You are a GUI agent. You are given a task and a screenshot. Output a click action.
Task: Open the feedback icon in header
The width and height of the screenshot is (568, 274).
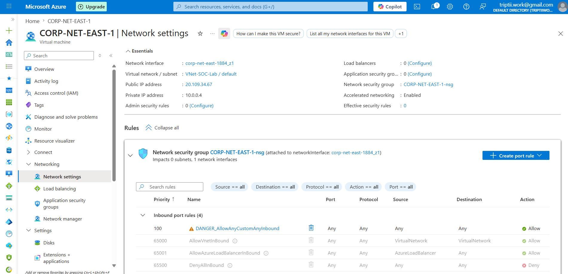[483, 7]
